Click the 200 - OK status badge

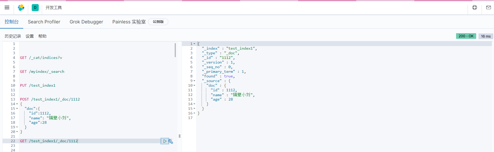pos(466,36)
